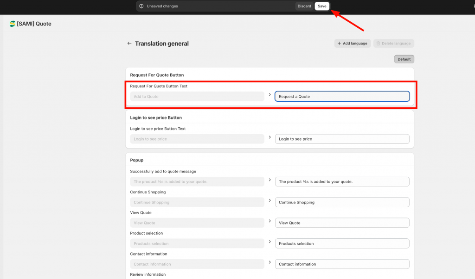Click chevron beside Login to see price field
The image size is (475, 279).
point(270,137)
